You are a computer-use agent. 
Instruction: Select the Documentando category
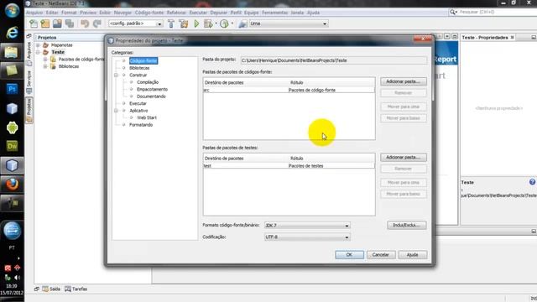151,96
